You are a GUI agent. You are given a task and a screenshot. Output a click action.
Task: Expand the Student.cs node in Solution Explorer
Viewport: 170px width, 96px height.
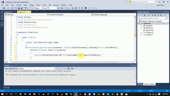click(141, 35)
